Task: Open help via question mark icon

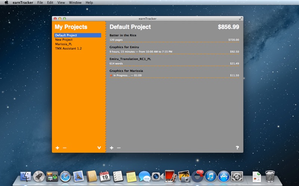Action: tap(237, 147)
